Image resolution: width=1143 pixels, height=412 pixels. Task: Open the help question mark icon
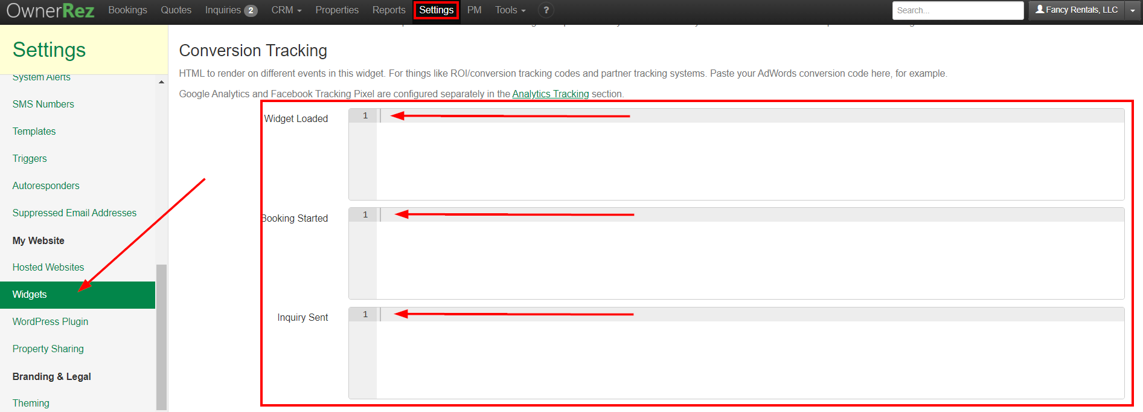(546, 10)
